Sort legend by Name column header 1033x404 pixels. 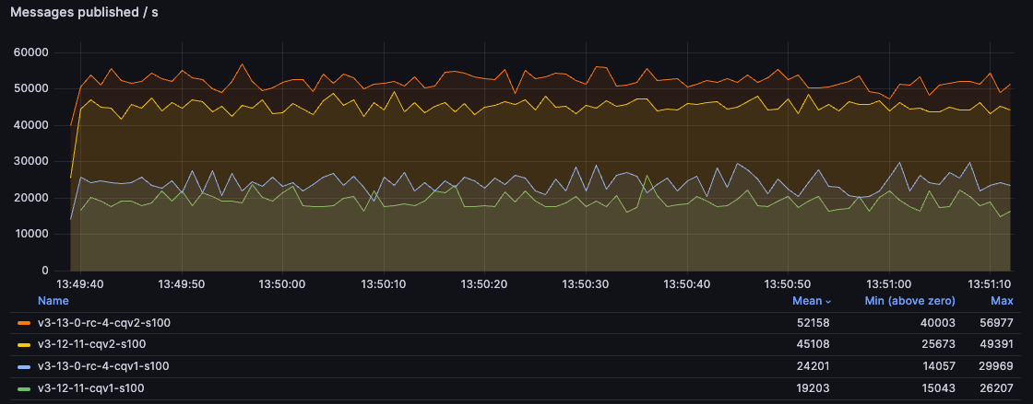(53, 301)
